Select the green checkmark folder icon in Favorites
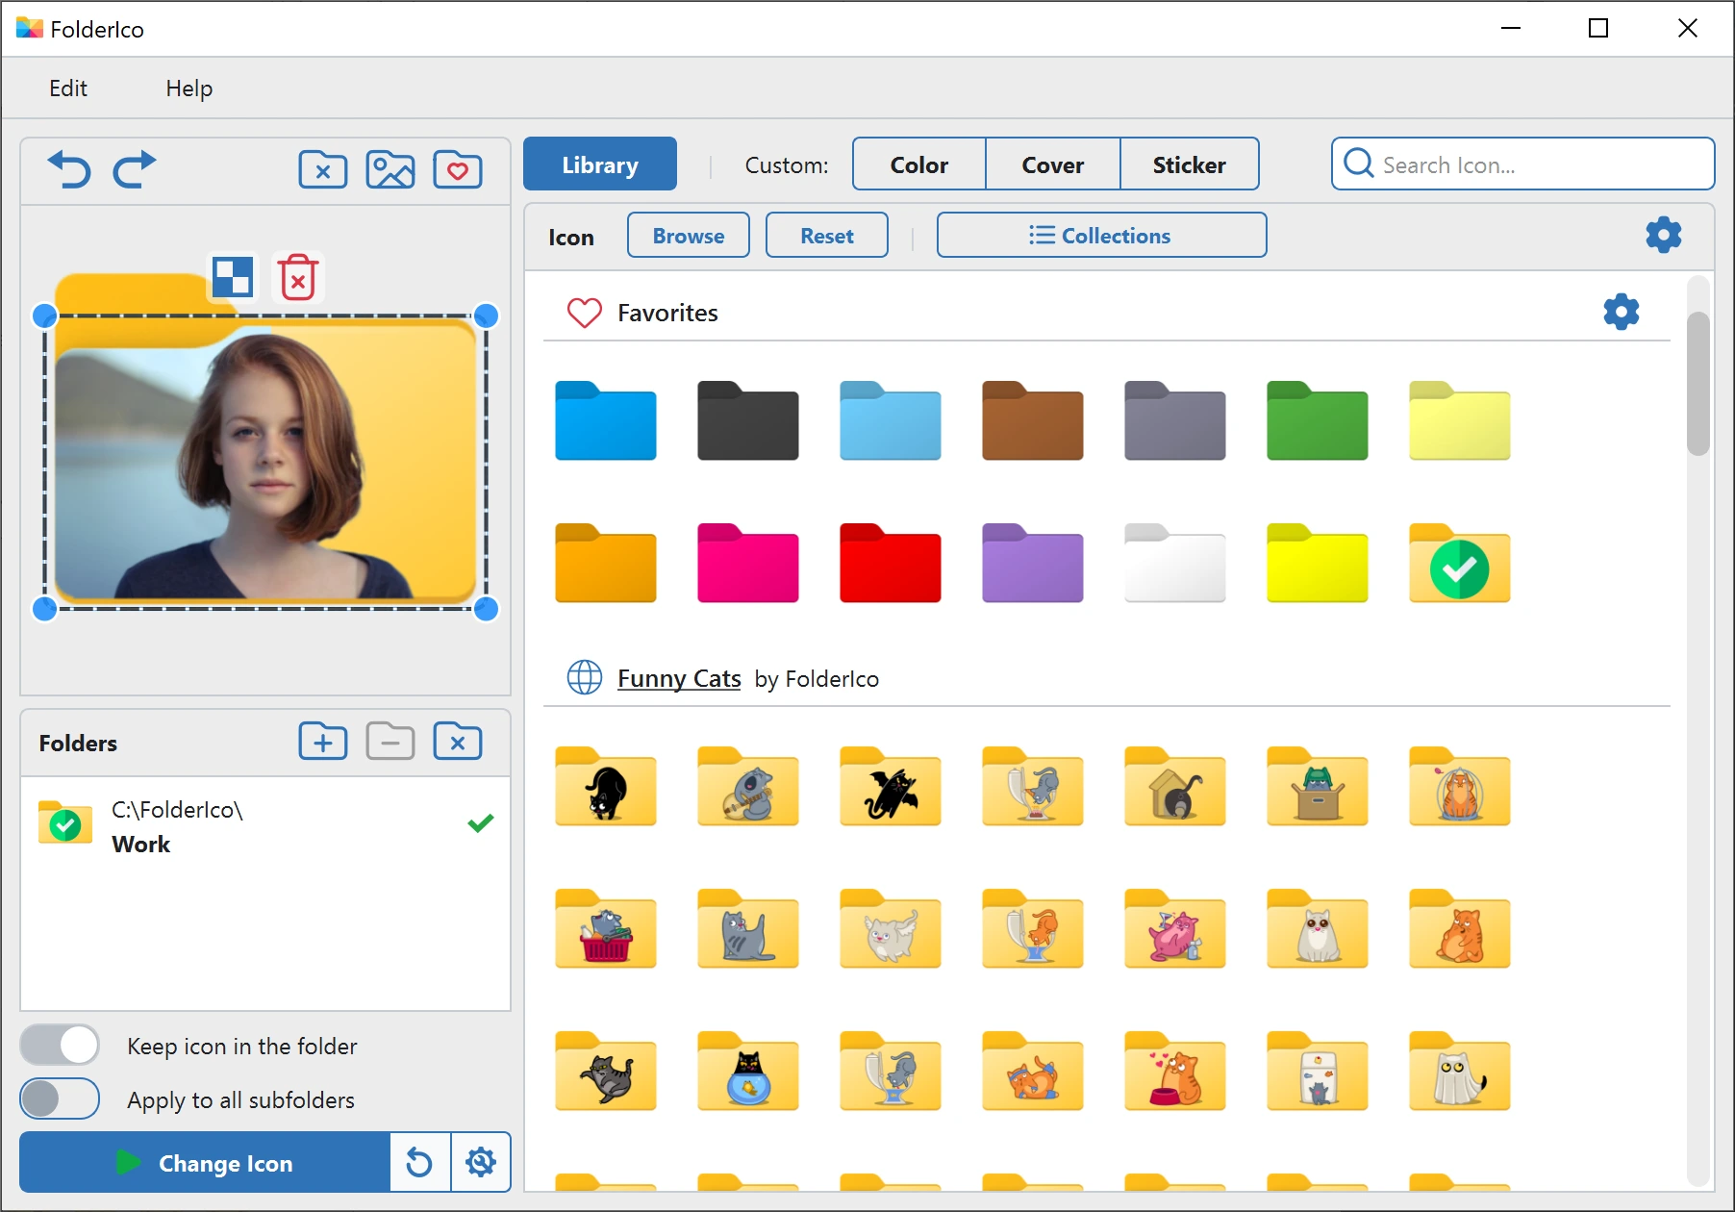Image resolution: width=1735 pixels, height=1212 pixels. [1460, 564]
